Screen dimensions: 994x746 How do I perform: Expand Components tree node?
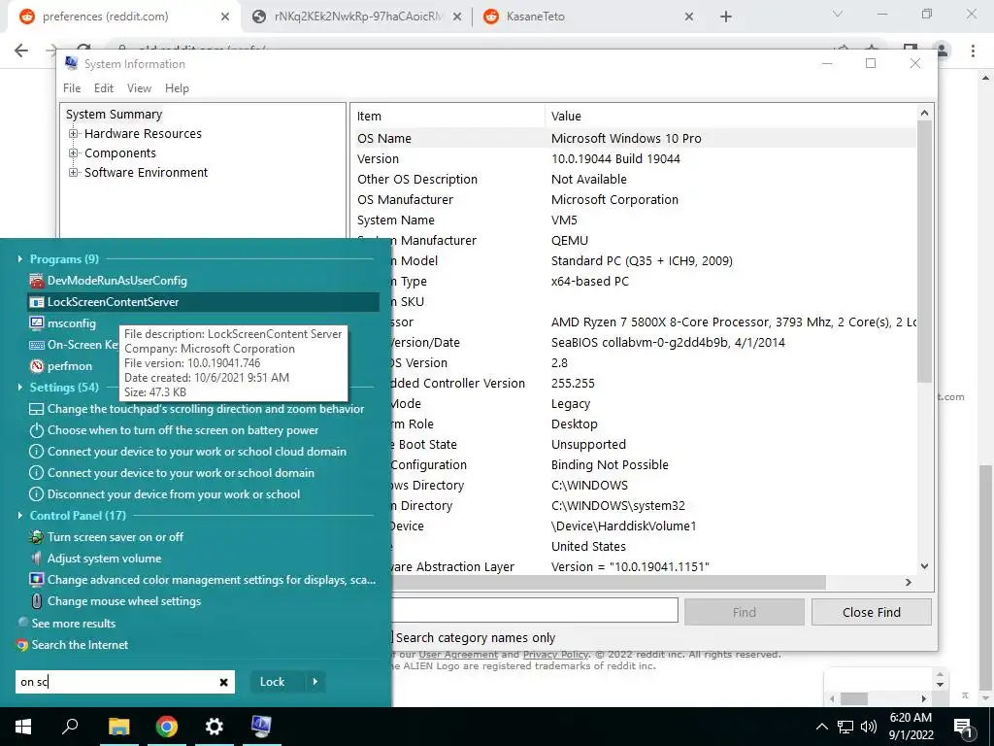(x=74, y=153)
